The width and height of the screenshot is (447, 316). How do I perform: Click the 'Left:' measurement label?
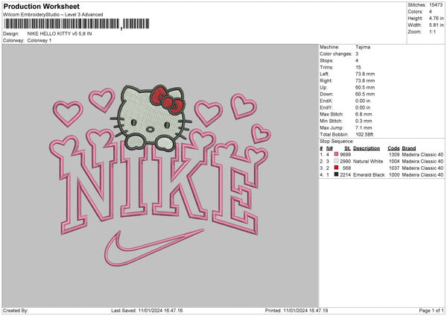click(324, 74)
